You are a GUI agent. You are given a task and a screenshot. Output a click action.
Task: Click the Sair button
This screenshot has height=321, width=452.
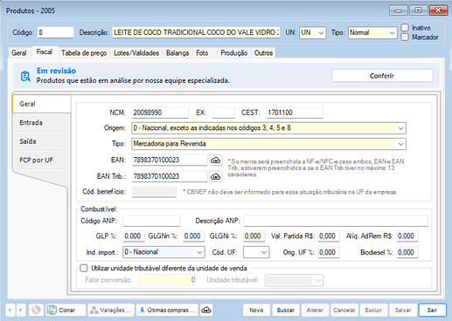pos(432,311)
